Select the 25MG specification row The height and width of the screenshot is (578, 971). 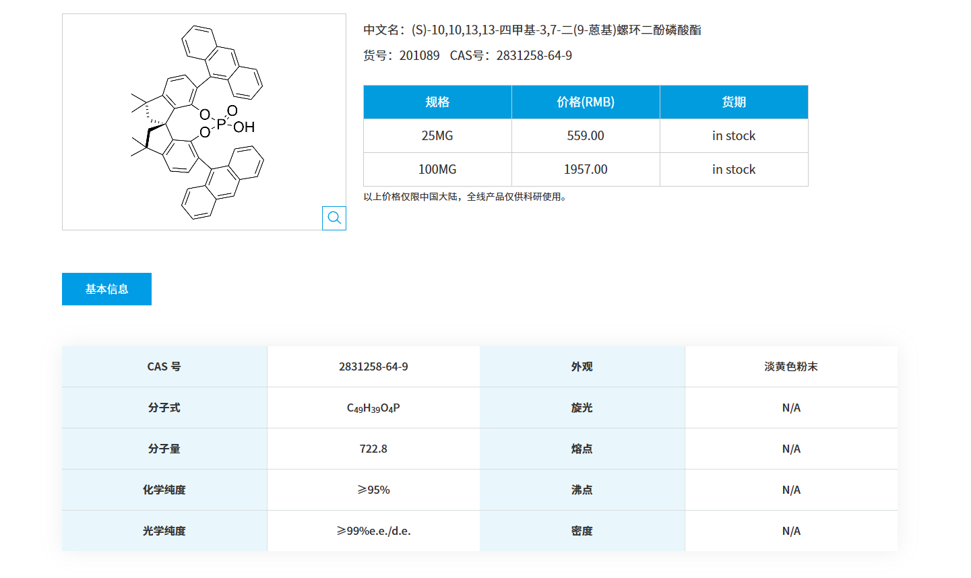pos(437,135)
